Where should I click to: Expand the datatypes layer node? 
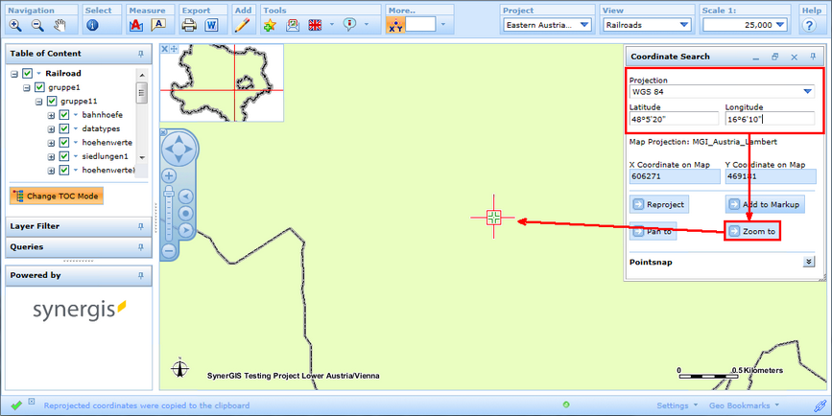click(x=51, y=129)
